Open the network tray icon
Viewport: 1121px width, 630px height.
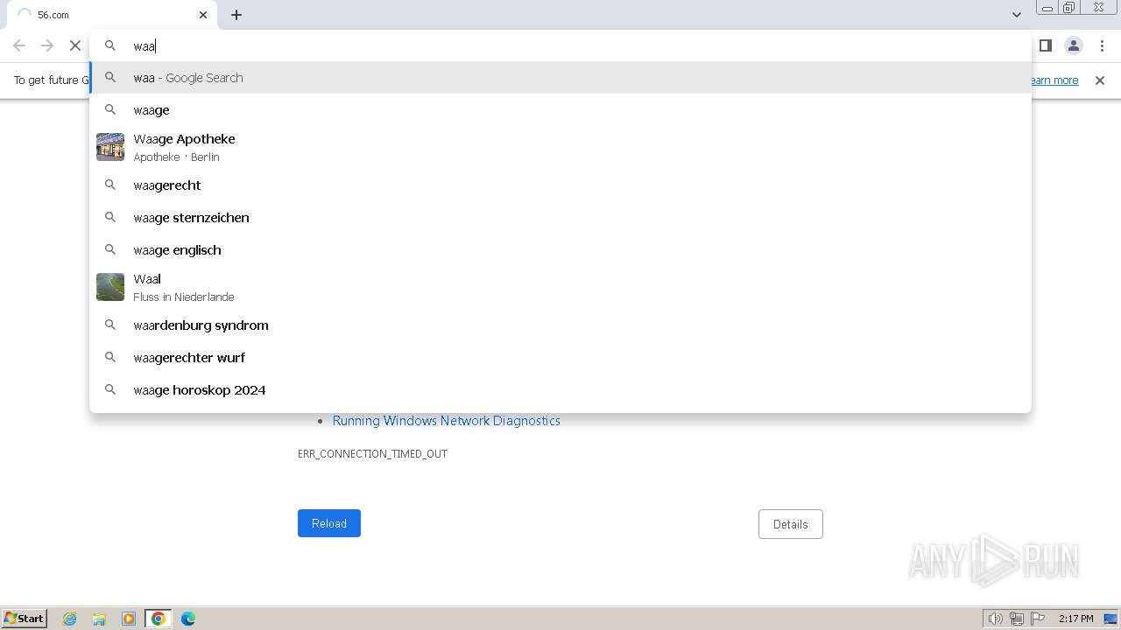[1017, 619]
